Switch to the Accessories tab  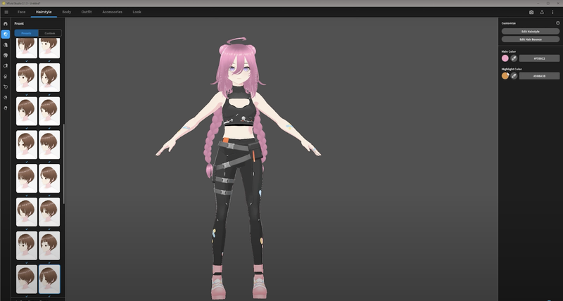point(112,12)
